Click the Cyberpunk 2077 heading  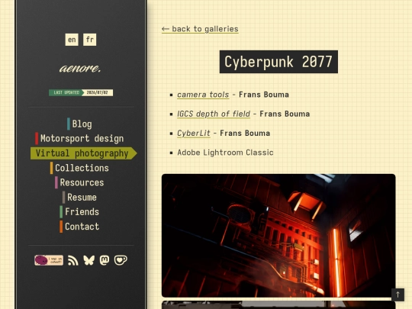pyautogui.click(x=278, y=62)
